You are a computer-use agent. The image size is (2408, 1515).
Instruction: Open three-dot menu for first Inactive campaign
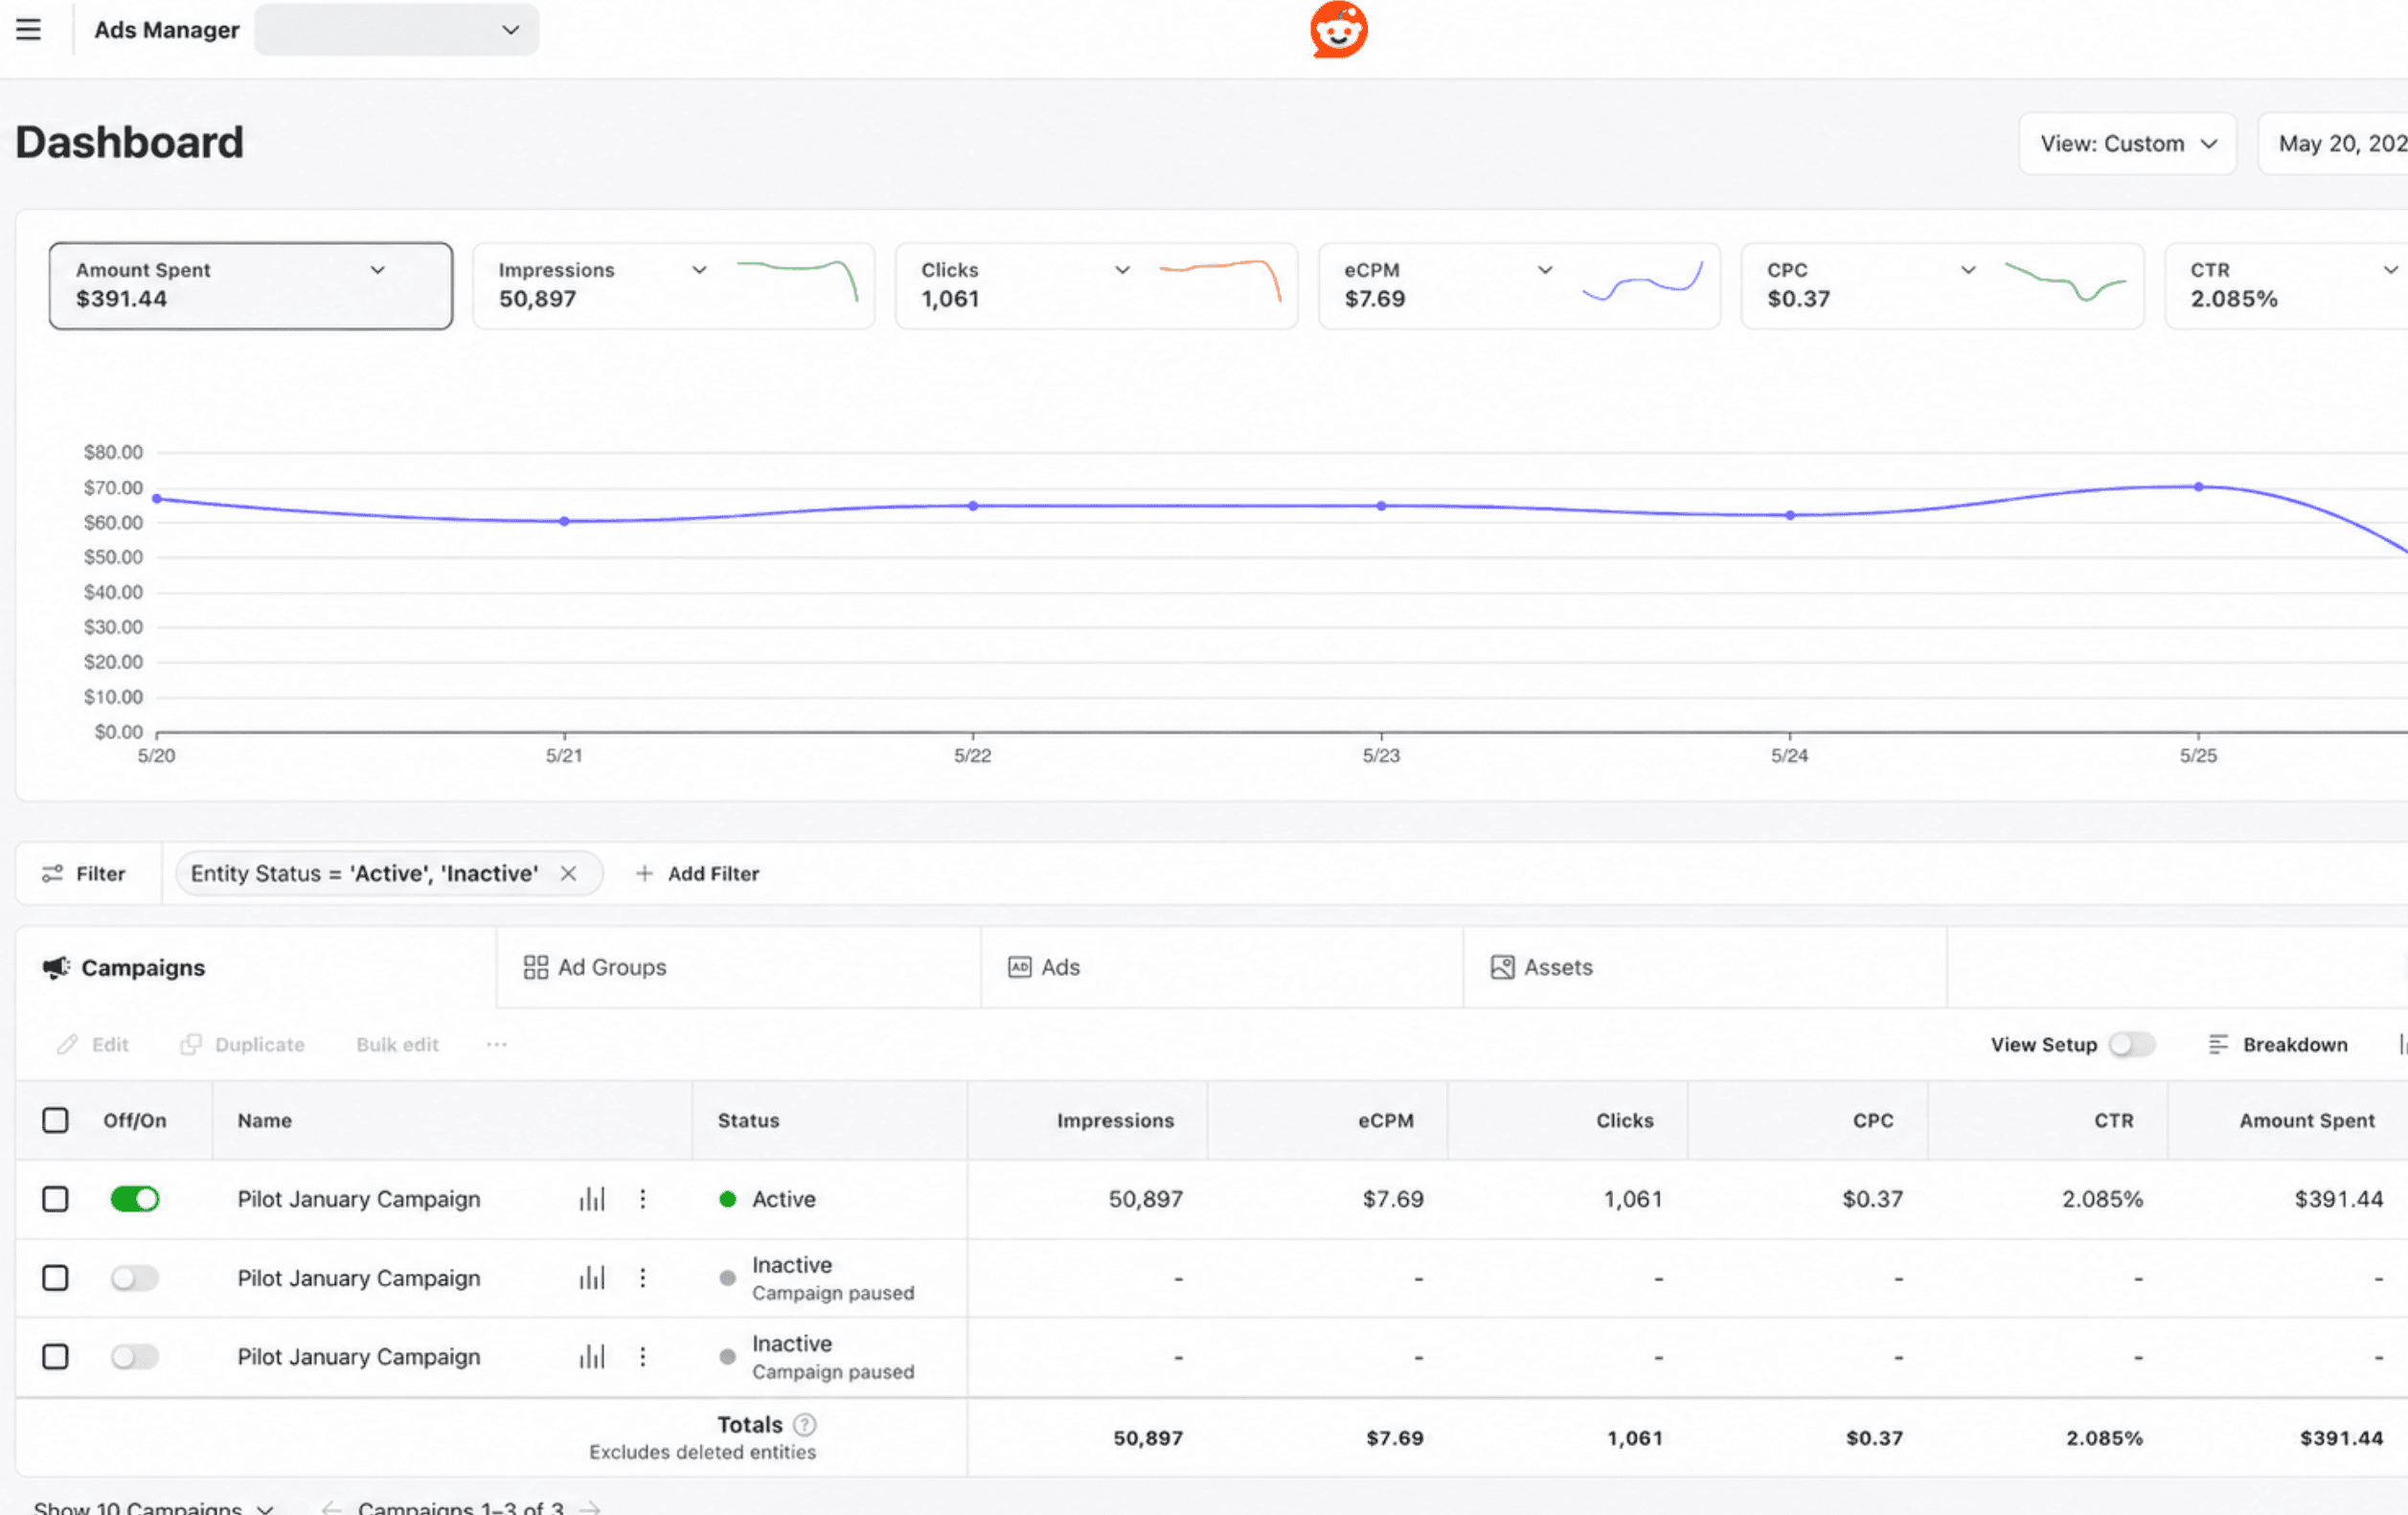(642, 1278)
